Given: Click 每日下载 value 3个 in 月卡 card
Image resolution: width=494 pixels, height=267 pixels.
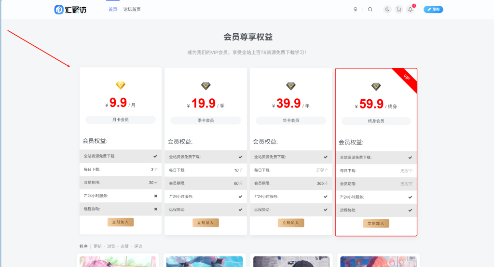Looking at the screenshot, I should (x=154, y=169).
